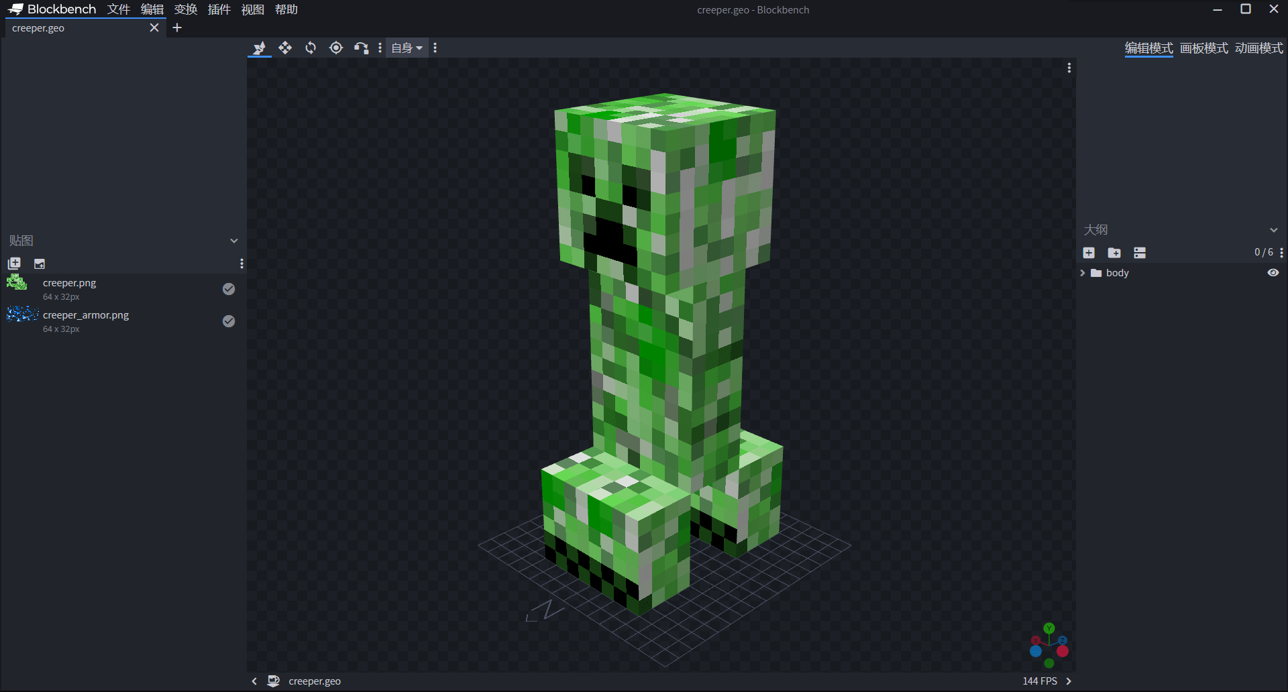The width and height of the screenshot is (1288, 692).
Task: Select the creeper.png texture thumbnail
Action: (17, 282)
